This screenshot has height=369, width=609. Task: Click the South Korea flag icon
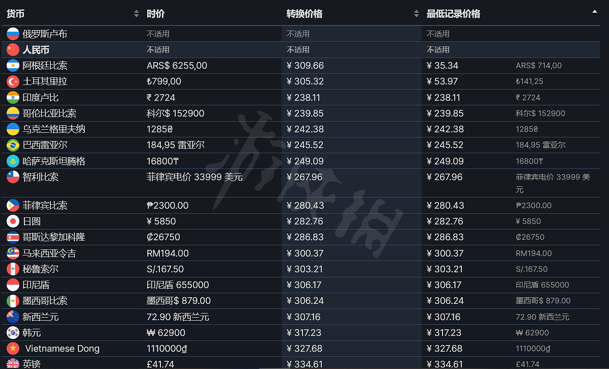click(x=13, y=333)
